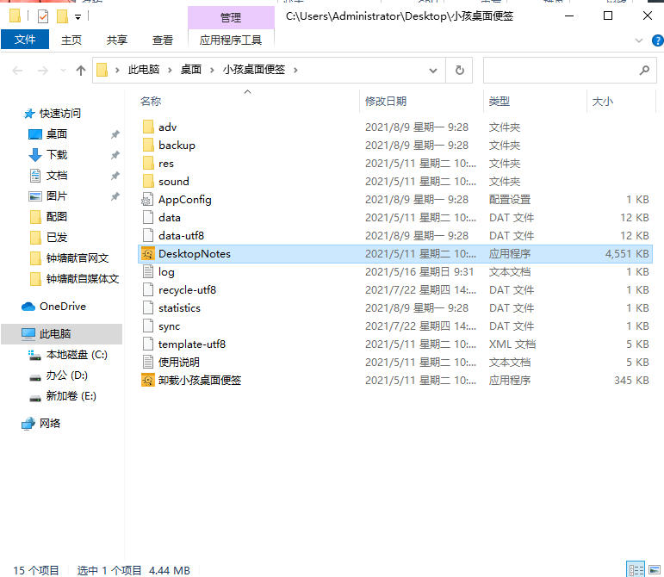This screenshot has width=664, height=577.
Task: Click the 卸载小孩桌面便签 uninstaller icon
Action: [147, 380]
